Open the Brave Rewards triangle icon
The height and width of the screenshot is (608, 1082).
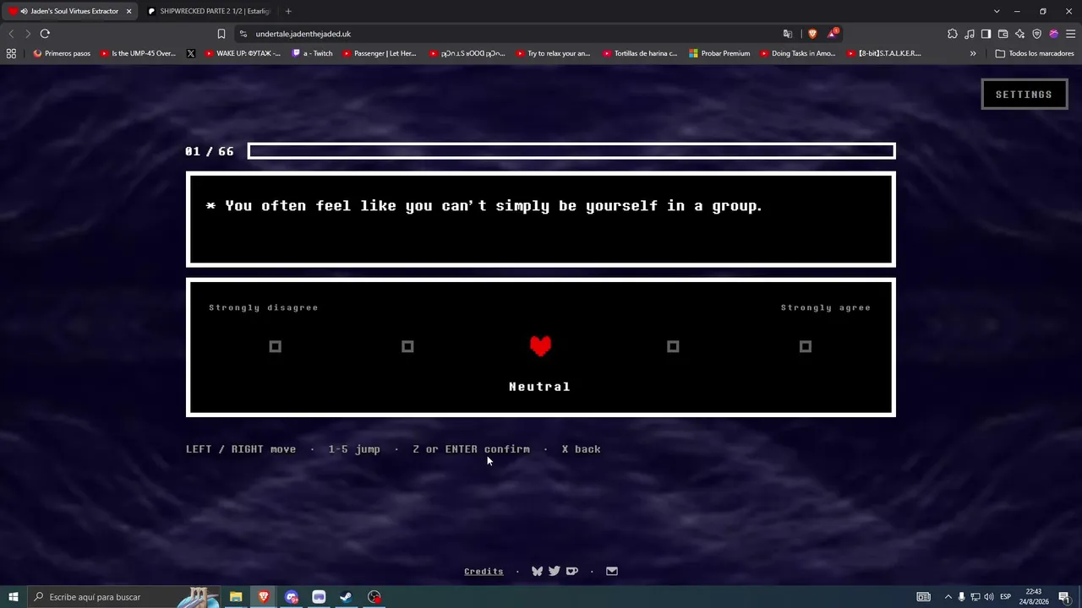[833, 34]
